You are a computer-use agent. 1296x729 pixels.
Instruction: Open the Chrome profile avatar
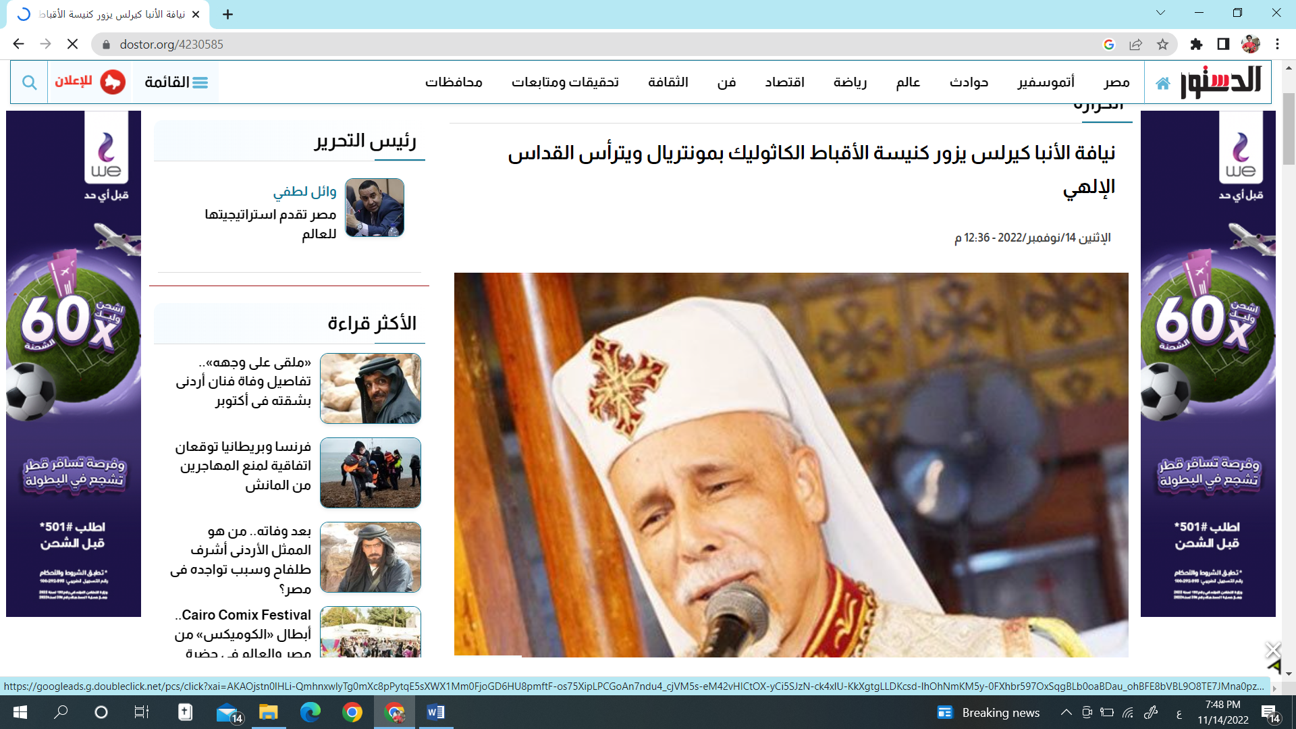(1250, 45)
